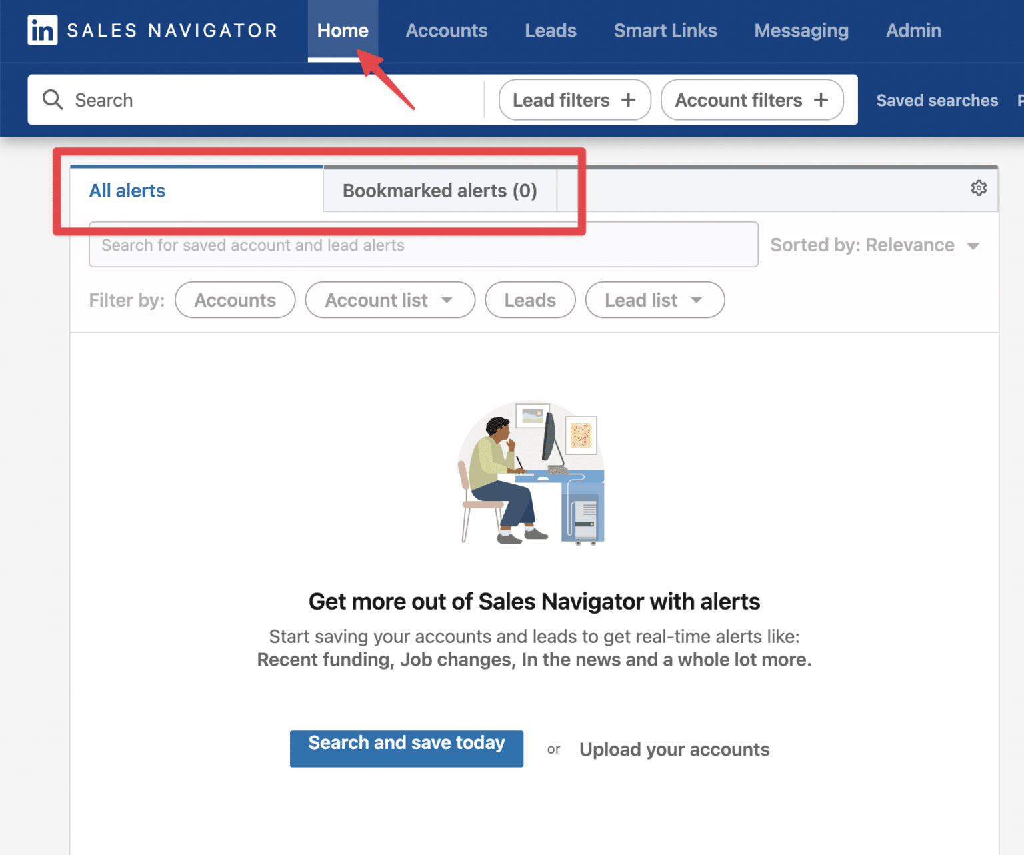Toggle the Leads filter chip
Image resolution: width=1024 pixels, height=855 pixels.
click(529, 300)
